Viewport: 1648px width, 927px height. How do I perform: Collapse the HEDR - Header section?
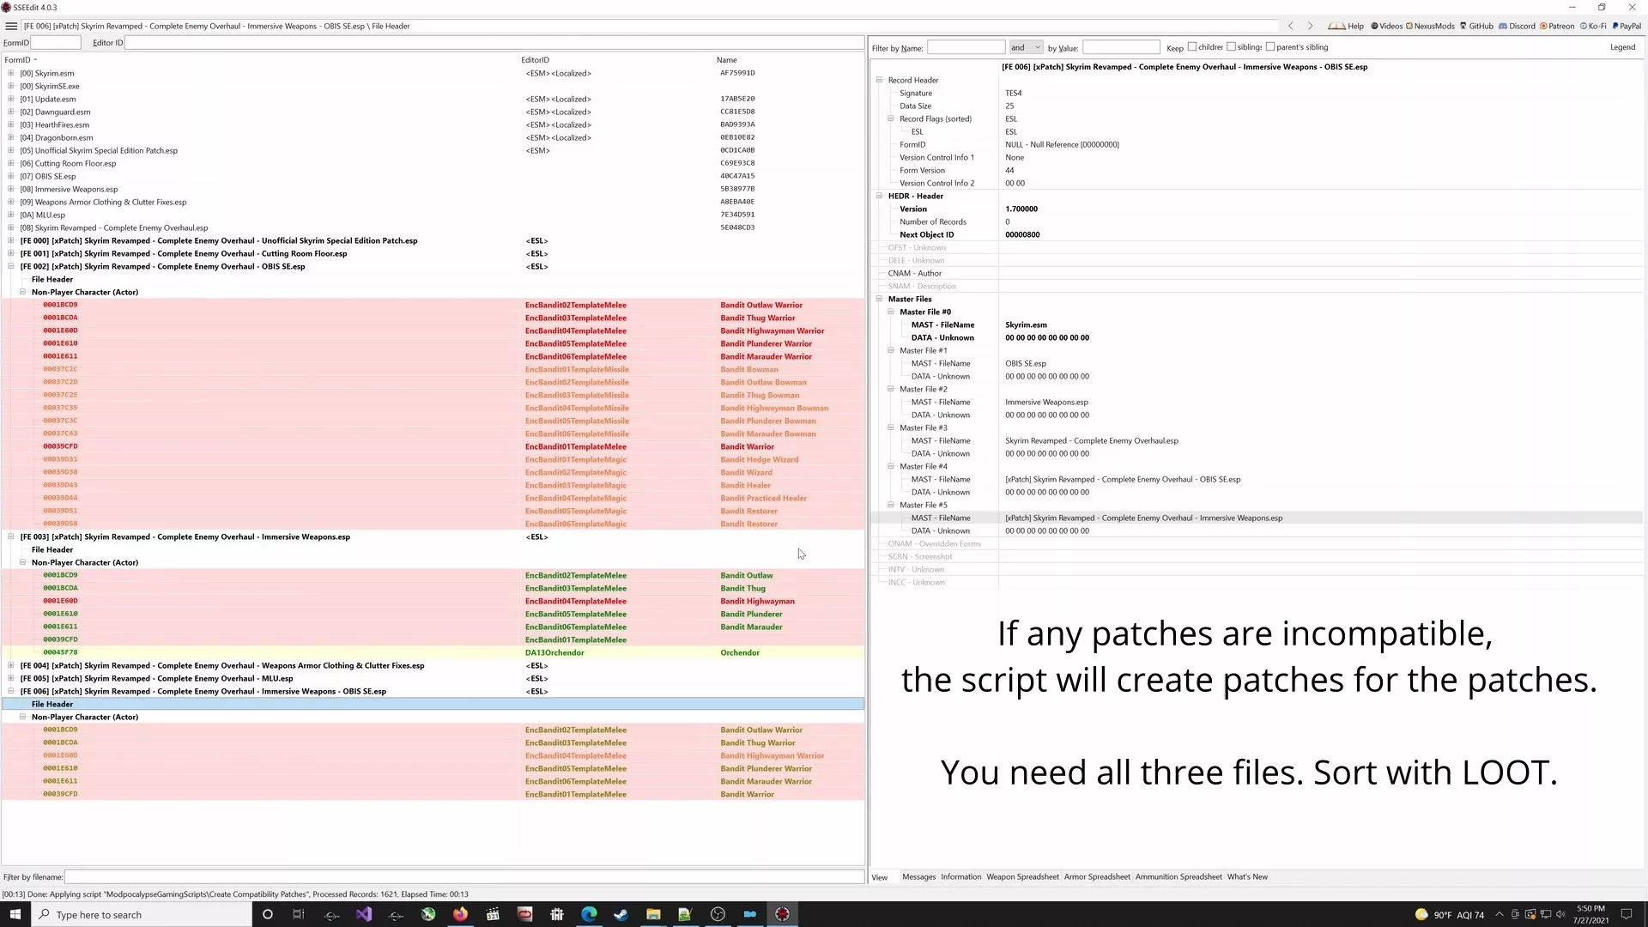point(879,196)
